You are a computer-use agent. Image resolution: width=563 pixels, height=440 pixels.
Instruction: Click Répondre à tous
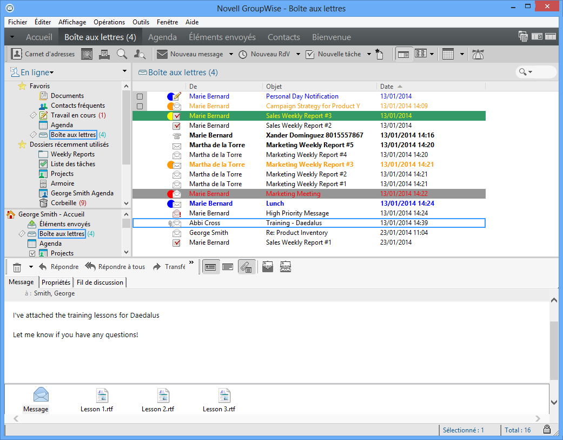pos(115,267)
